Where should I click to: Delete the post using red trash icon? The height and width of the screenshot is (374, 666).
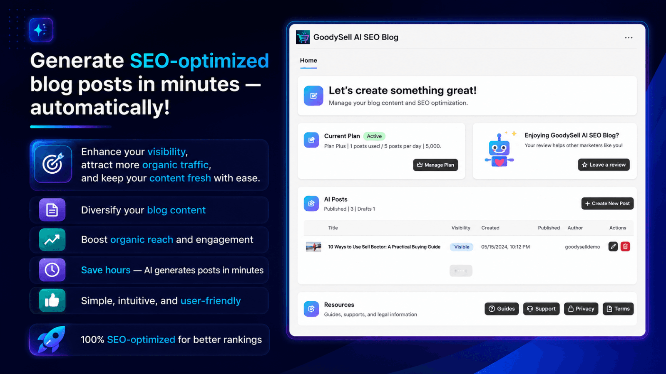point(625,246)
